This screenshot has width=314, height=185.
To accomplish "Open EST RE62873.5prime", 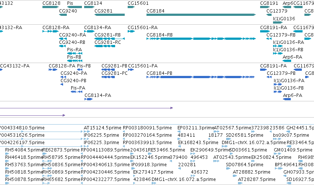I will (x=61, y=150).
